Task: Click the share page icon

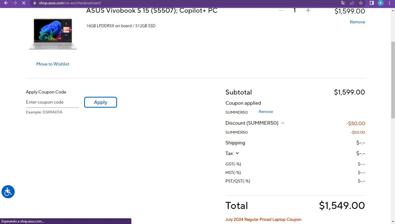Action: [x=352, y=3]
